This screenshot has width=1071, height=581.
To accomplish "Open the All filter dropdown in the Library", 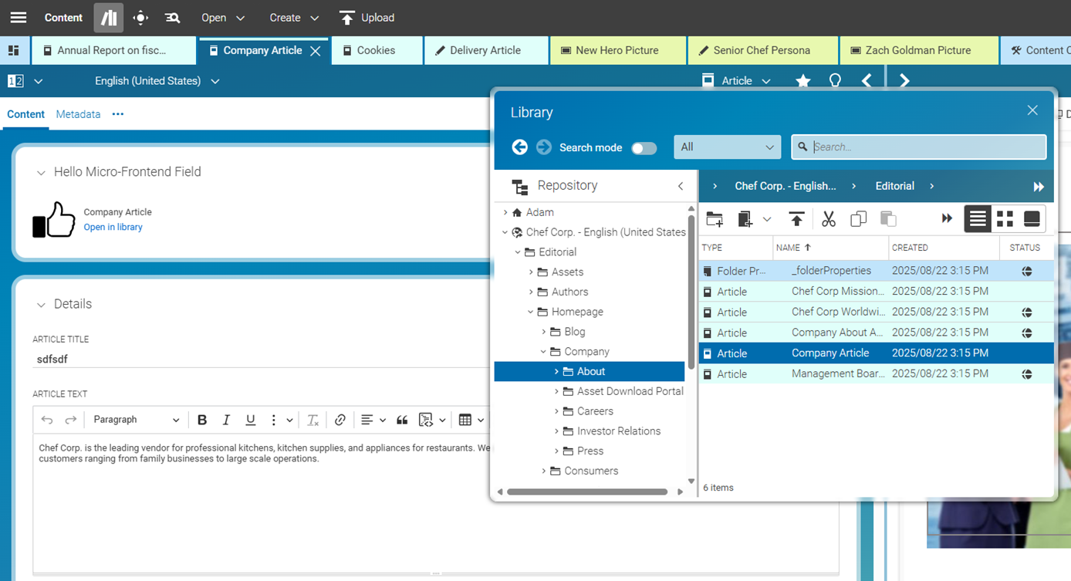I will pyautogui.click(x=726, y=147).
